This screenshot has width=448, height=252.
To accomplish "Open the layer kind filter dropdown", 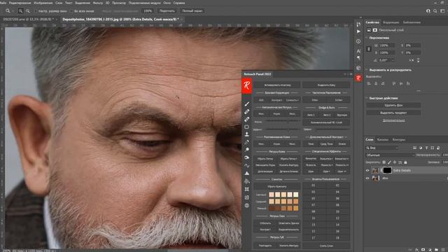I will tap(381, 148).
